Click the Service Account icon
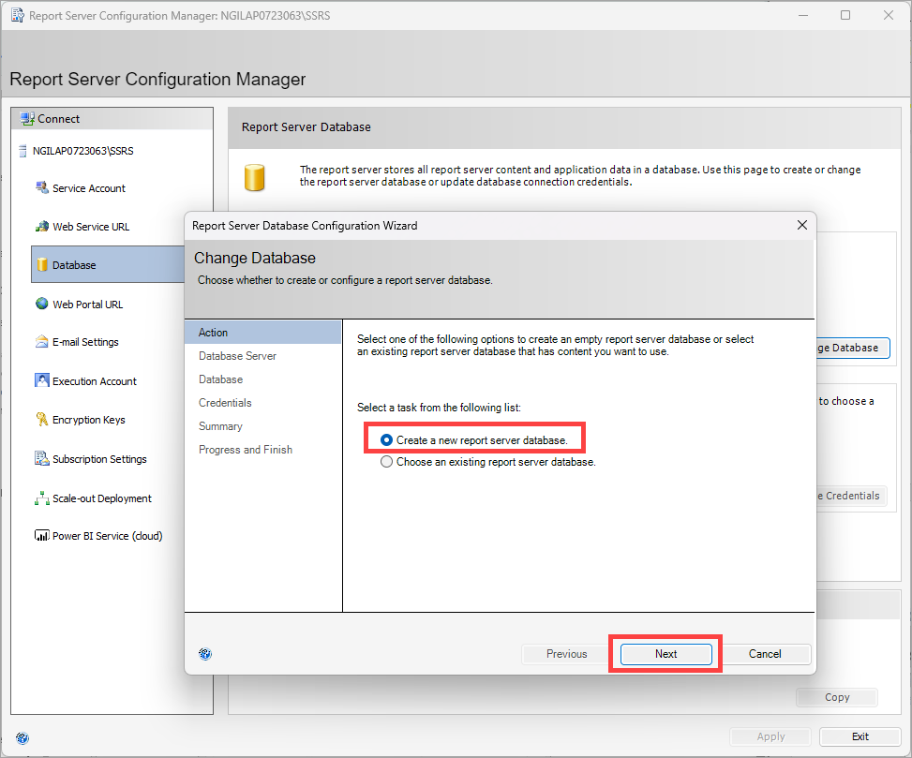 coord(42,187)
